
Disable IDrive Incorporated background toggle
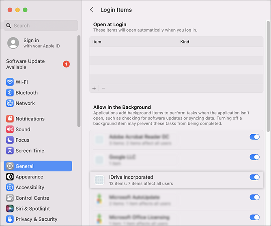(254, 177)
